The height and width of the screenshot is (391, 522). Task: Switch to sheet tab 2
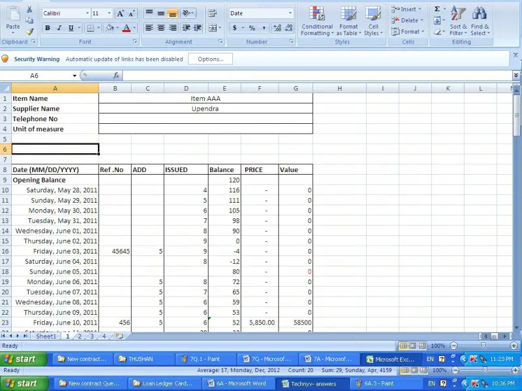[x=80, y=336]
